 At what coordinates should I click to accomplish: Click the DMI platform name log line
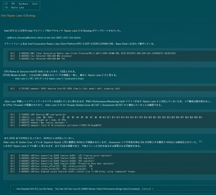tap(93, 53)
